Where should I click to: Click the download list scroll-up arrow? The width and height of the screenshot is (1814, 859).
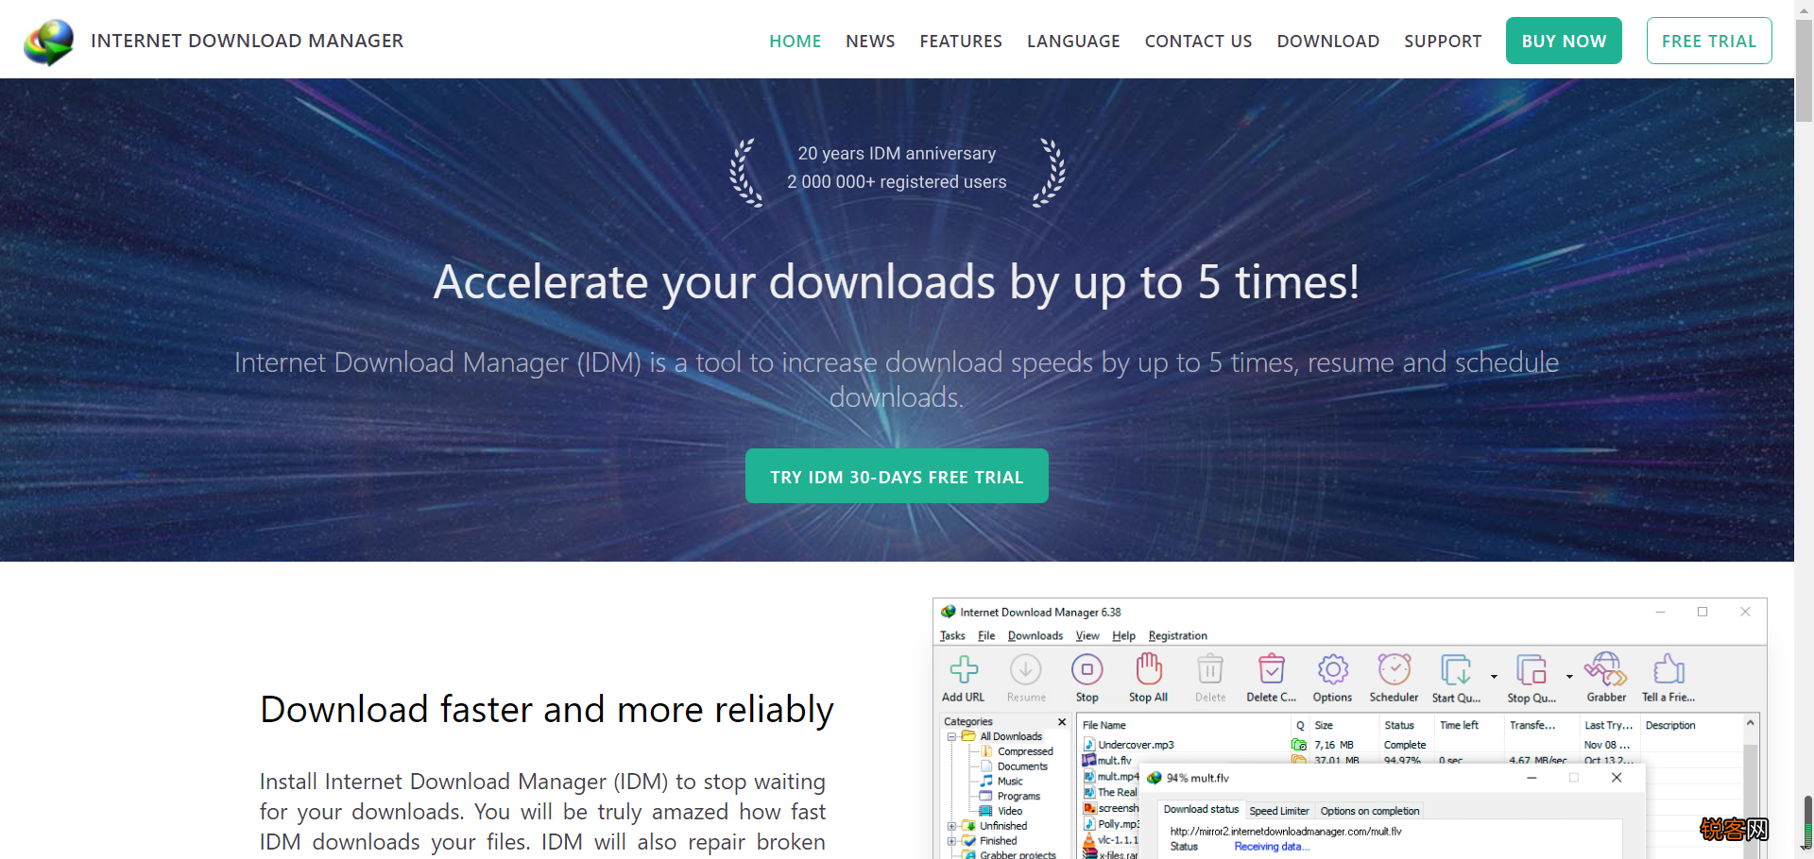coord(1750,723)
